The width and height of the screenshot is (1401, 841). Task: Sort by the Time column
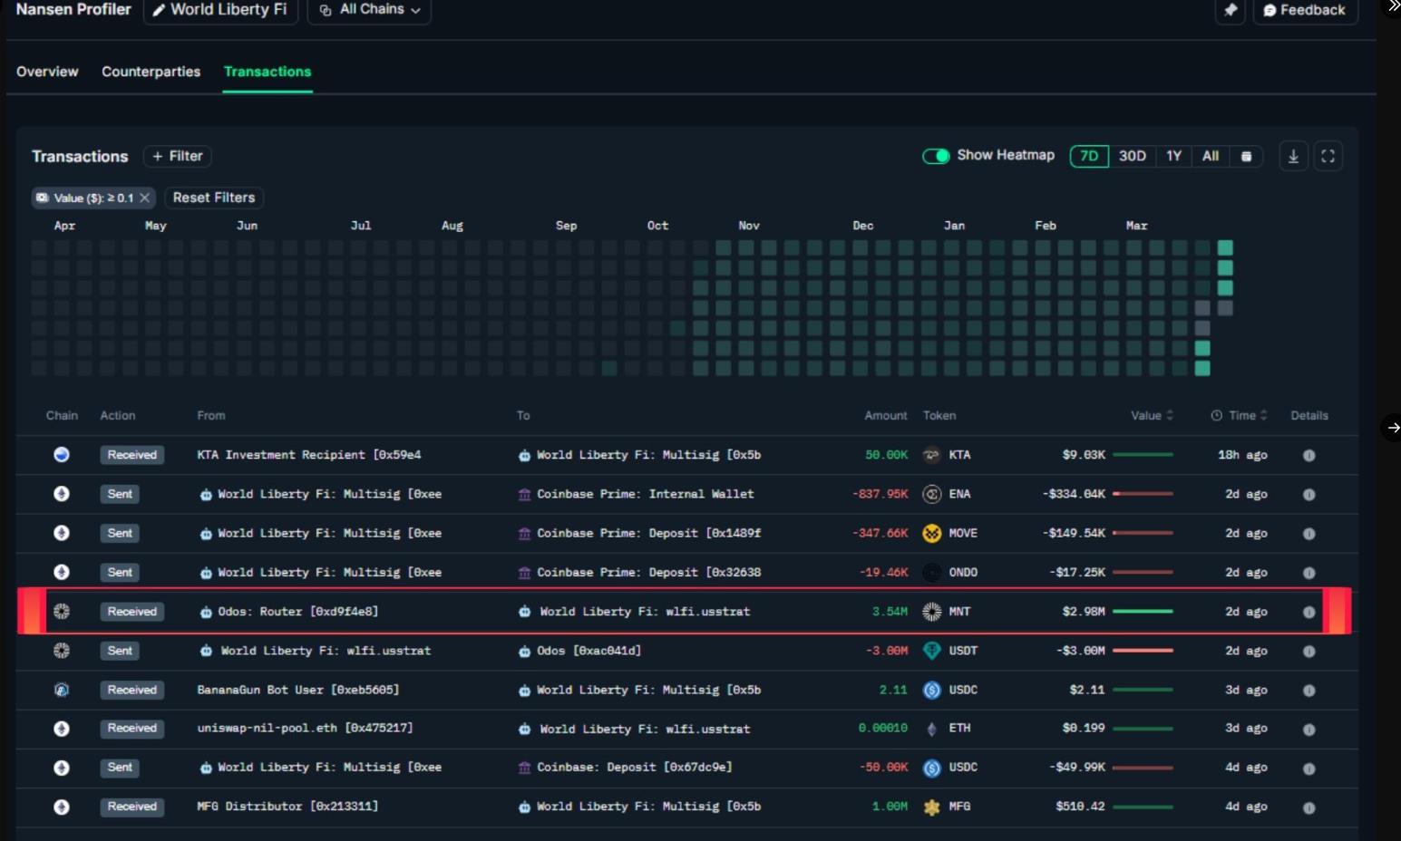(x=1239, y=415)
